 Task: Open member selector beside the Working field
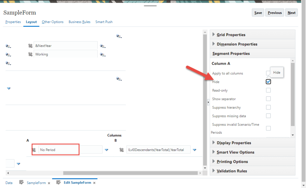(30, 54)
